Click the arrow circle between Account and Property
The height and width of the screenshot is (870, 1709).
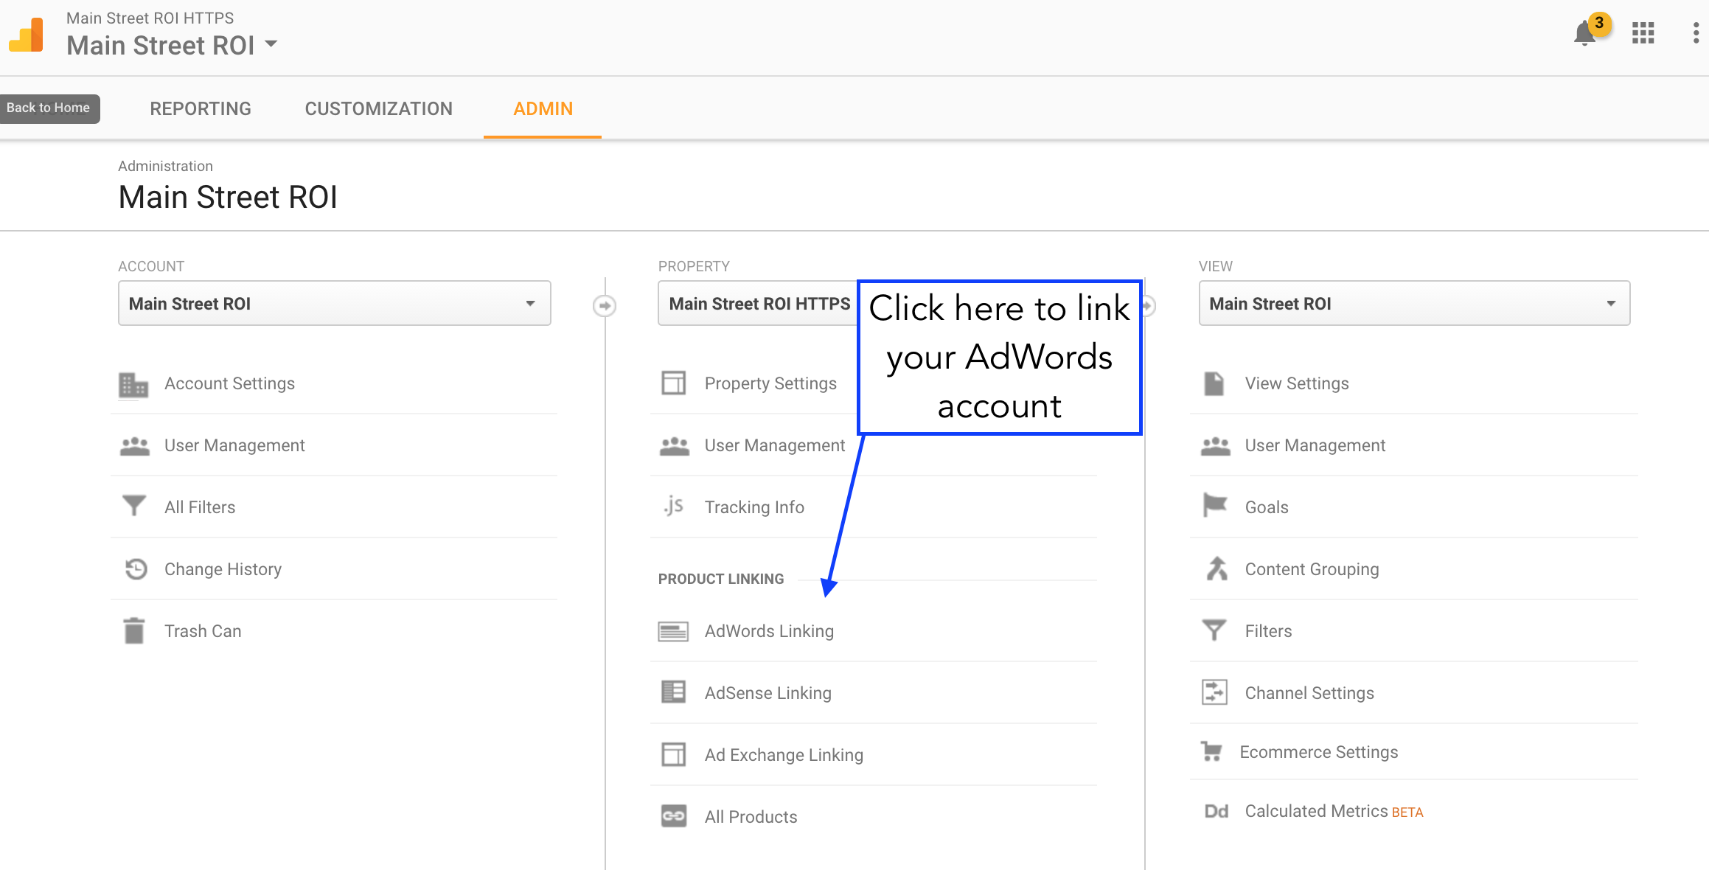605,305
